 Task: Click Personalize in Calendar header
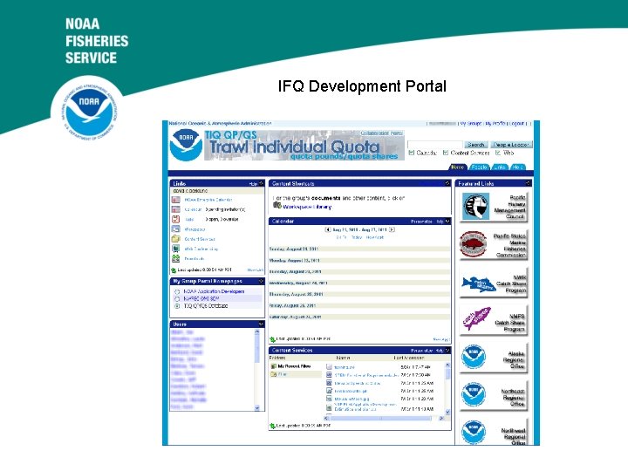421,222
